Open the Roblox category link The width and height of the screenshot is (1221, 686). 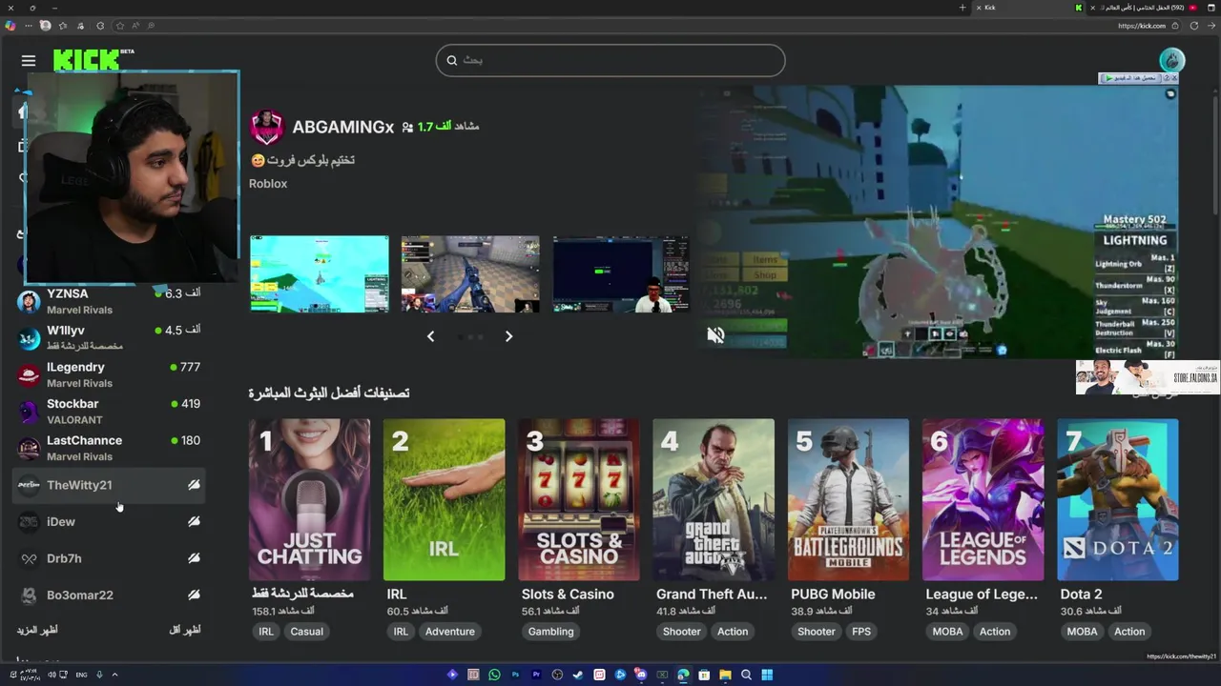point(268,183)
